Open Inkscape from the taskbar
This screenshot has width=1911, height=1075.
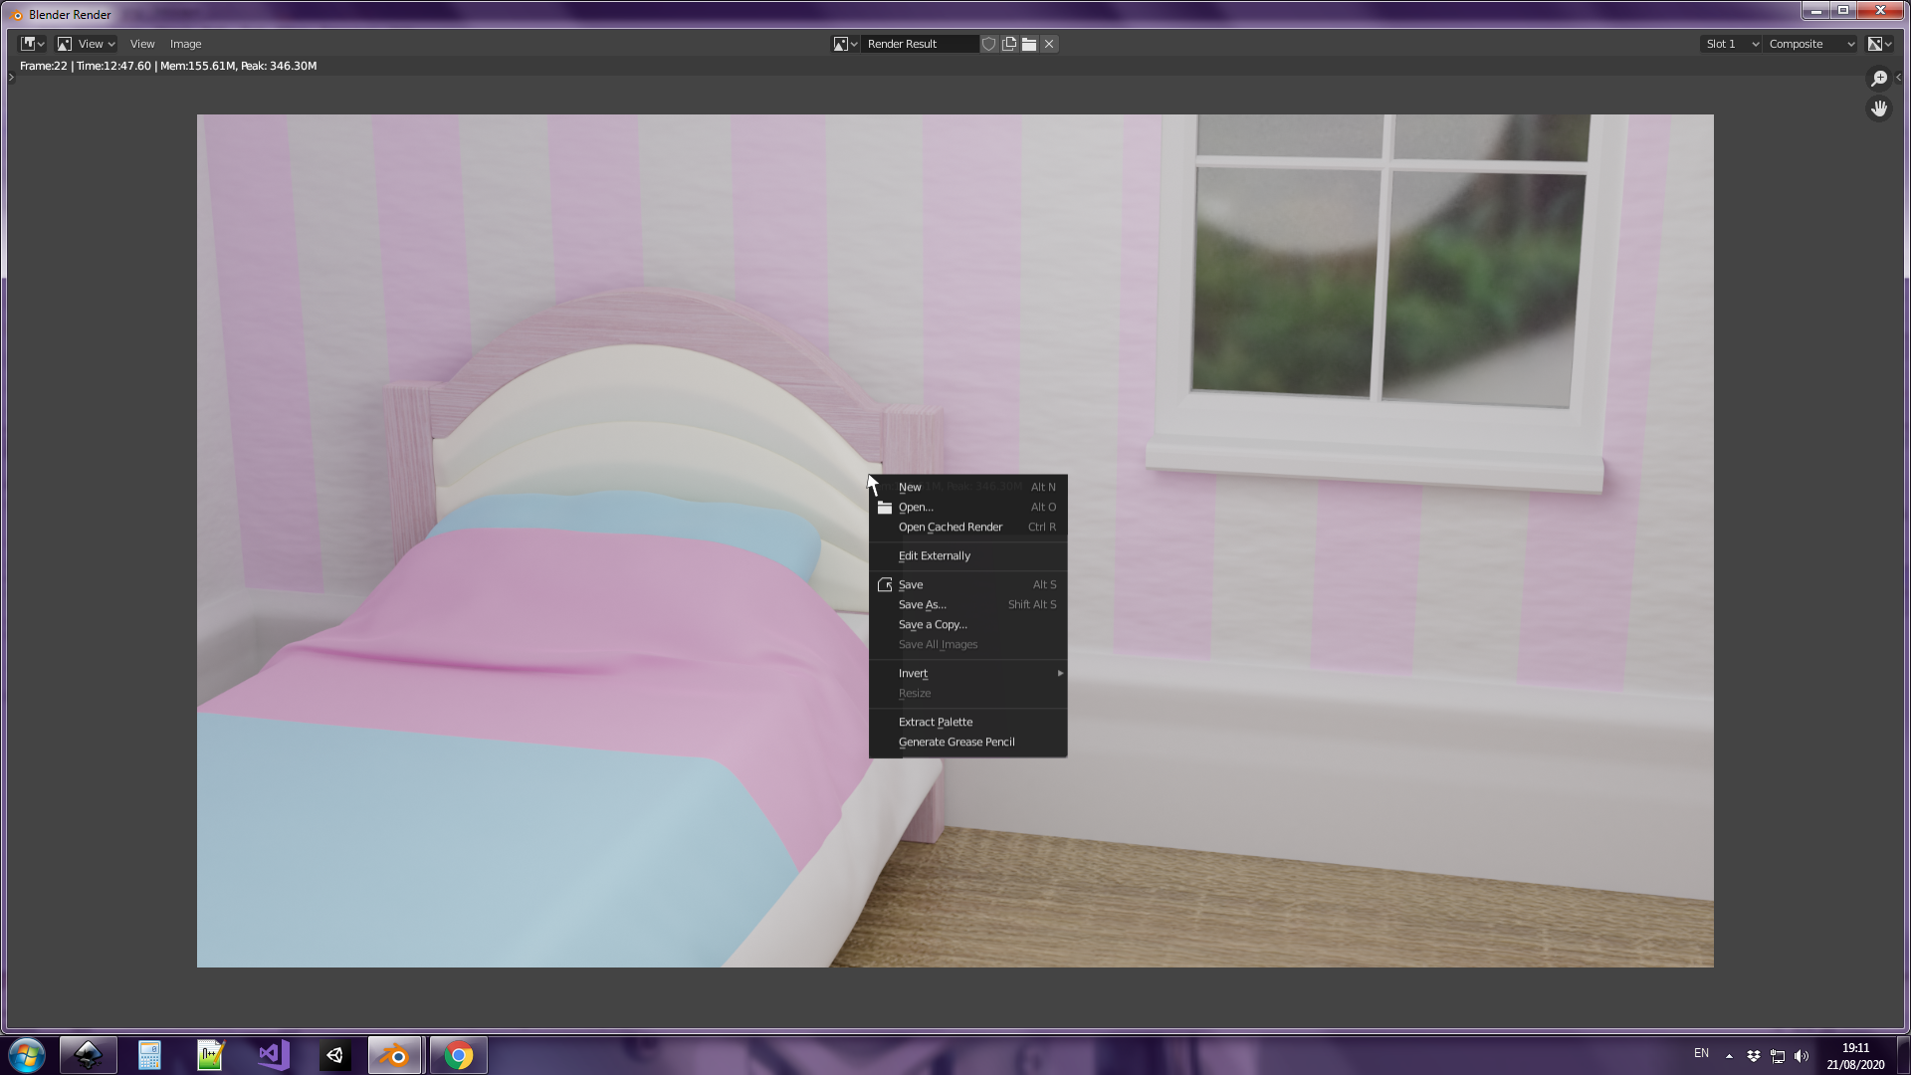coord(89,1055)
